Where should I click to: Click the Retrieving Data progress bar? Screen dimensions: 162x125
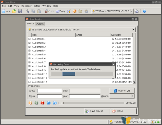coord(82,74)
